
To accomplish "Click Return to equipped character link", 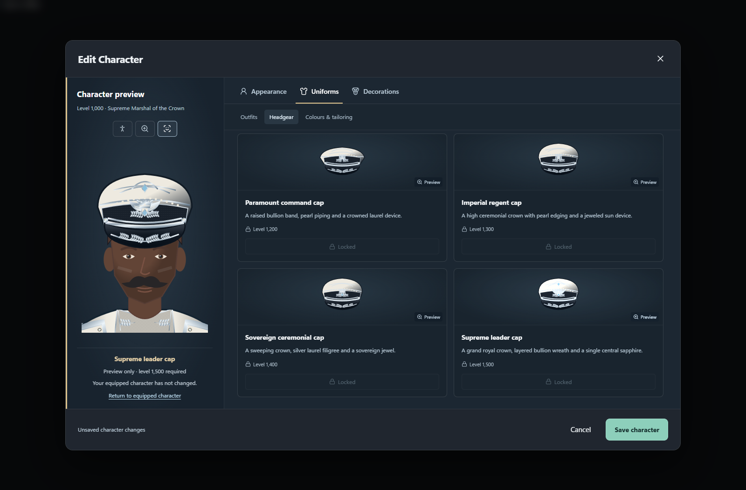I will [x=145, y=396].
